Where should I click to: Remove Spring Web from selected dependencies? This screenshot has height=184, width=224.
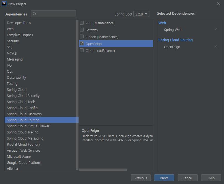[215, 30]
